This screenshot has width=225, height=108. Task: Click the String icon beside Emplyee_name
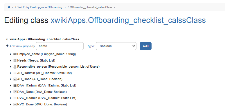coord(15,54)
